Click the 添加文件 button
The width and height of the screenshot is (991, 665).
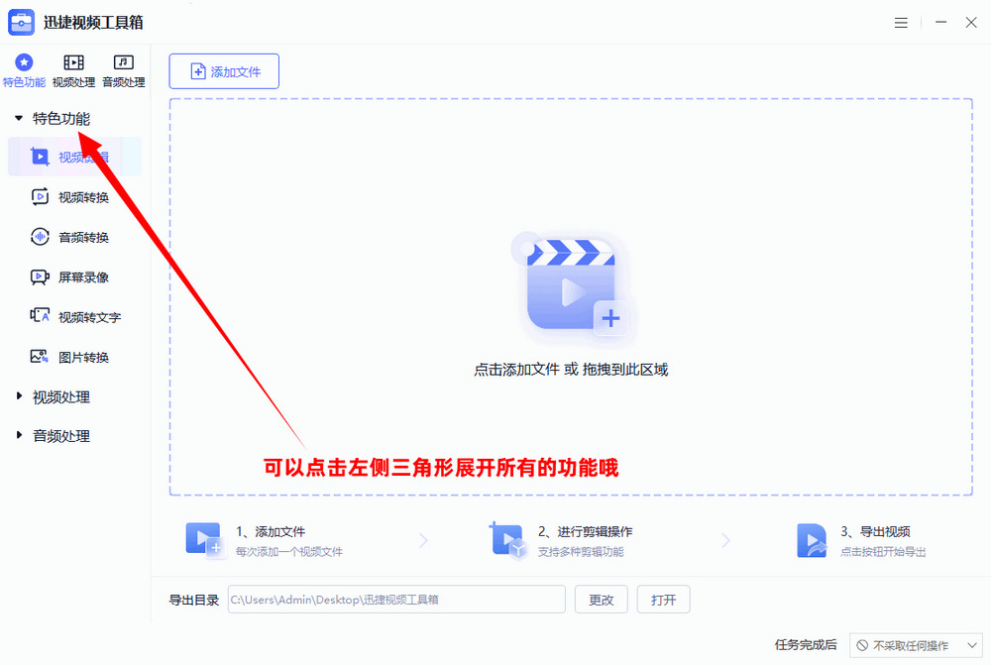pos(224,71)
